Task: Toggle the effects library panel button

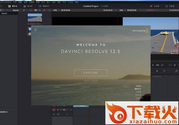Action: (x=28, y=6)
